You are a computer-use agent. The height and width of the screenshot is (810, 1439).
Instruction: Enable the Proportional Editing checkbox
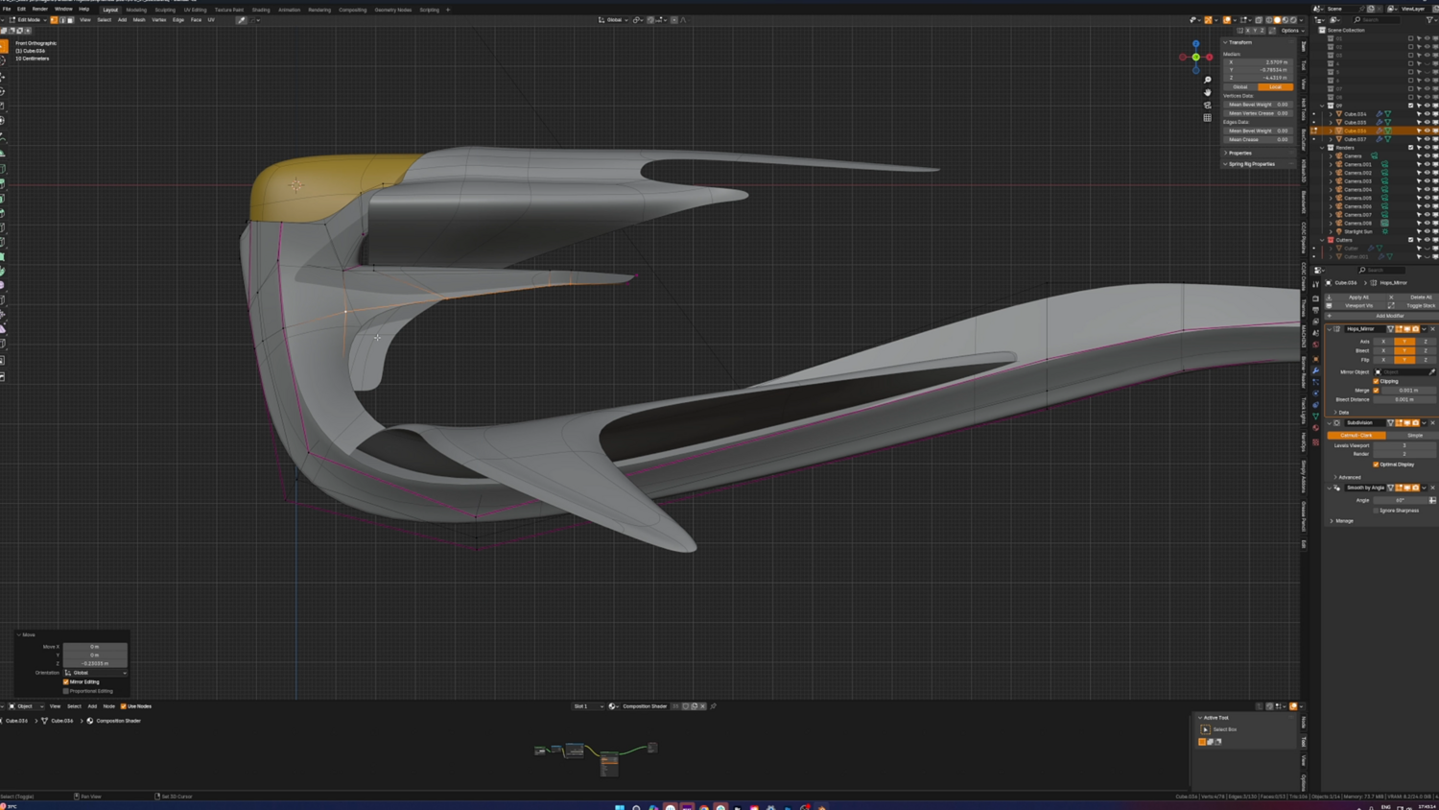click(66, 691)
